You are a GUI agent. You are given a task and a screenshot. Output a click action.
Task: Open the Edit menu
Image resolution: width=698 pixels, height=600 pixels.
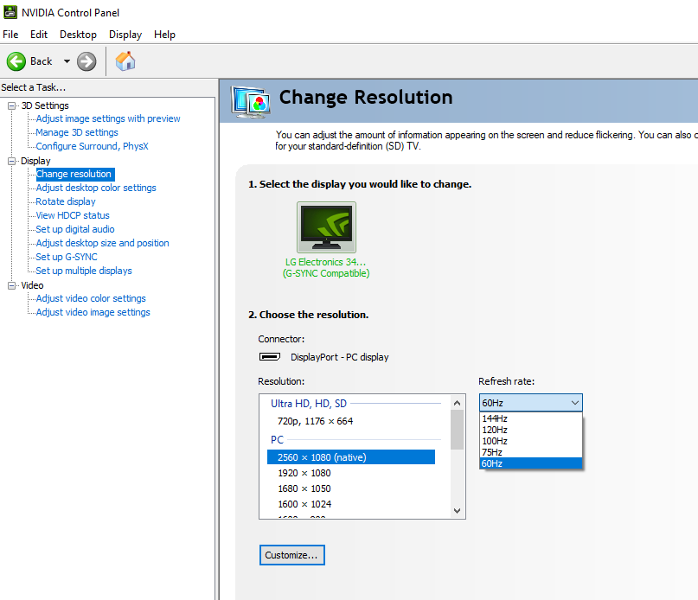(39, 35)
